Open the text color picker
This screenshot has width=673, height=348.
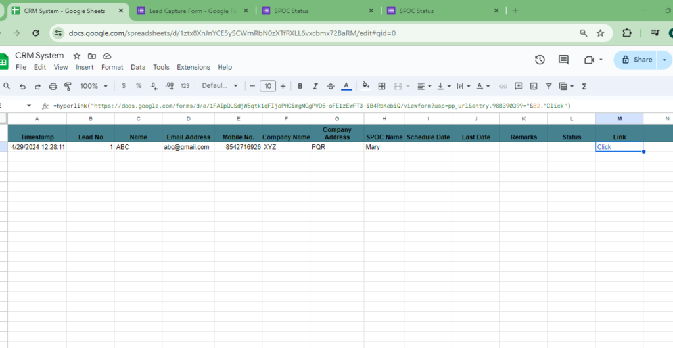tap(346, 86)
